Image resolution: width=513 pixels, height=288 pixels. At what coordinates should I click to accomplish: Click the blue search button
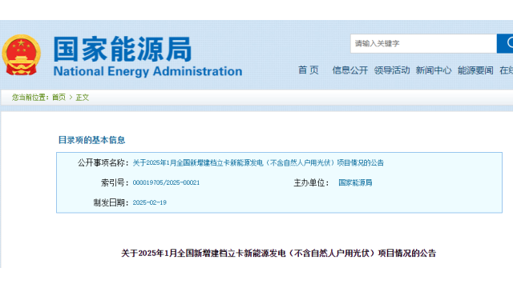505,43
